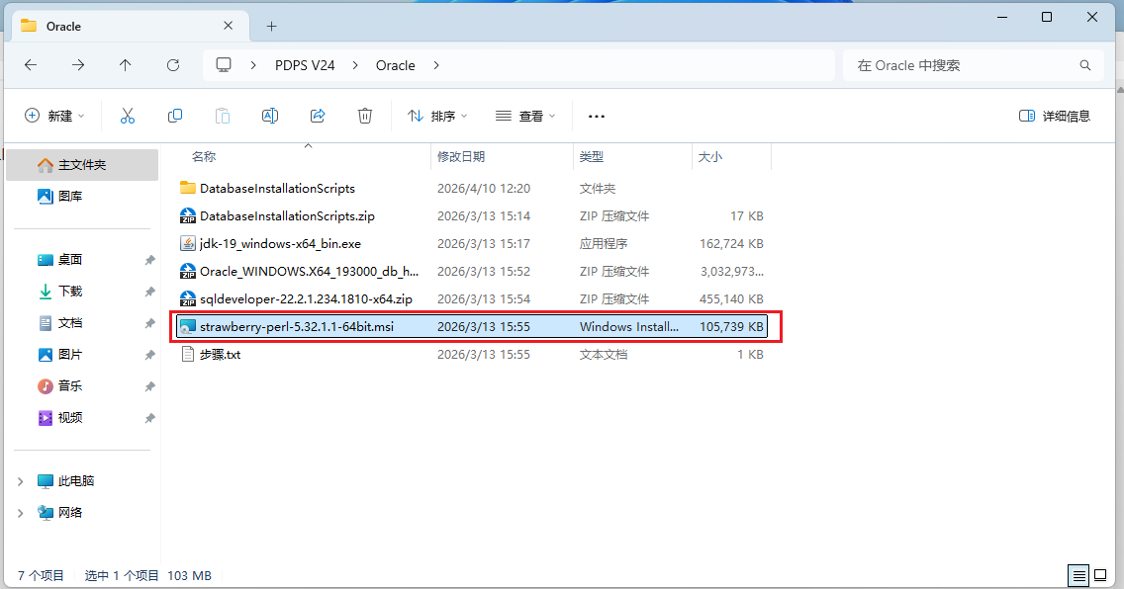
Task: Click the Copy icon in toolbar
Action: tap(175, 116)
